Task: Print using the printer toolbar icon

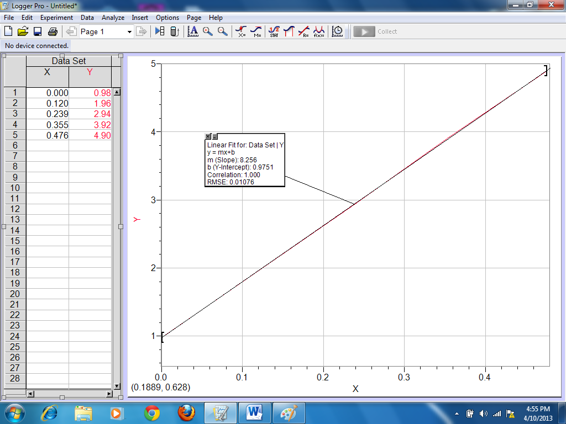Action: (53, 31)
